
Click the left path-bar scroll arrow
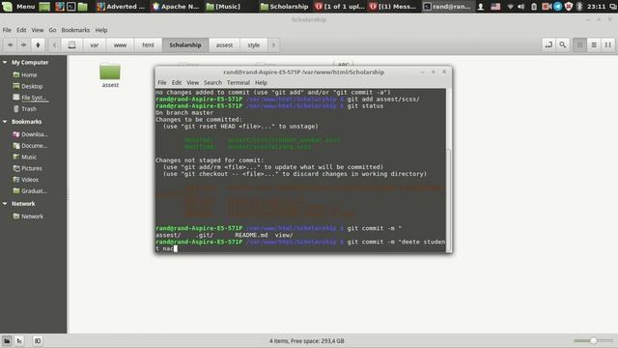tap(55, 45)
